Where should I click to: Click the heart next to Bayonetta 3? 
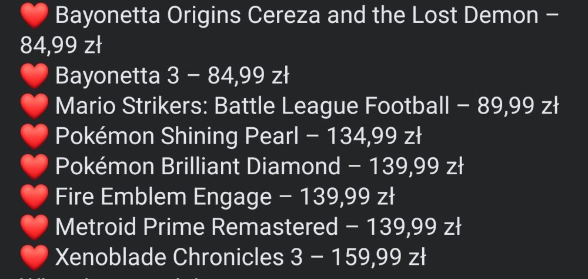(x=34, y=77)
